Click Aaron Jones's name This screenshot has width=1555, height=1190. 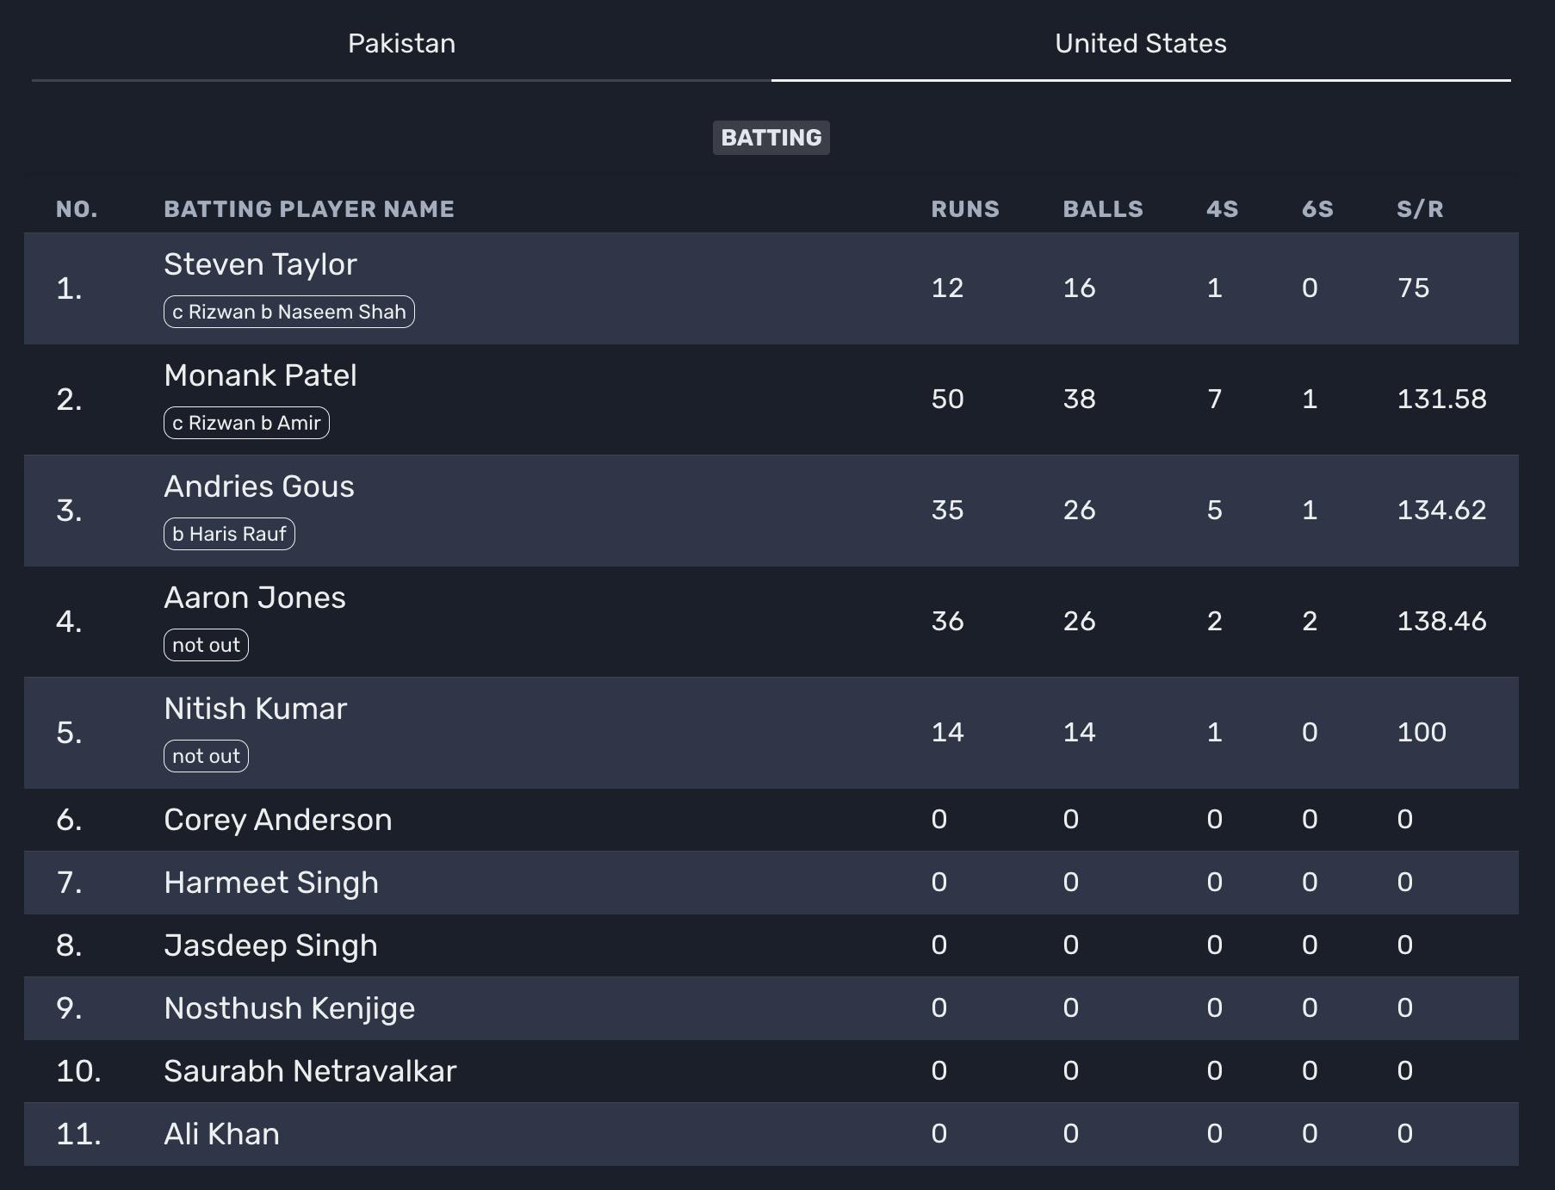[x=254, y=598]
